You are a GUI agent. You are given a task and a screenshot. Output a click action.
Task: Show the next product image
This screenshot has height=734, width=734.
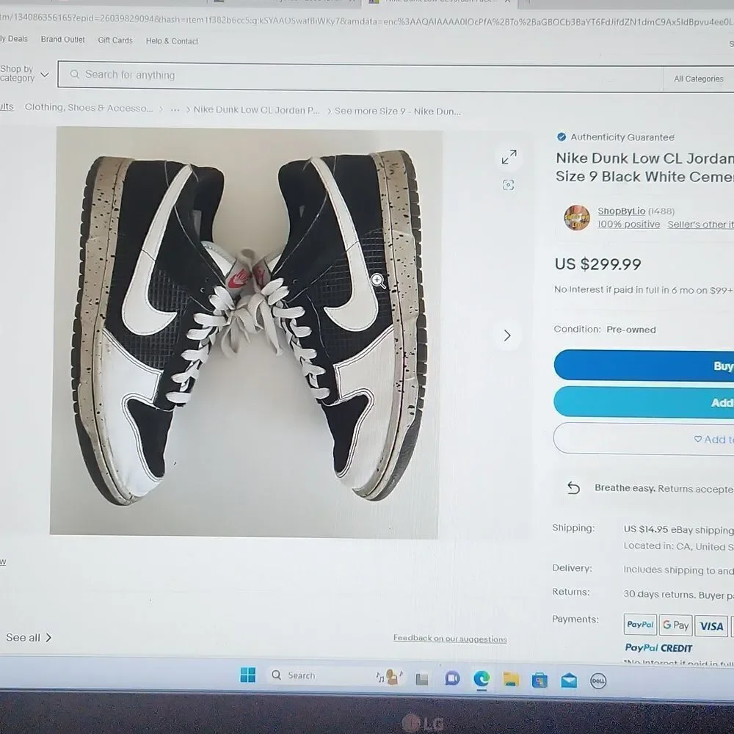coord(506,335)
